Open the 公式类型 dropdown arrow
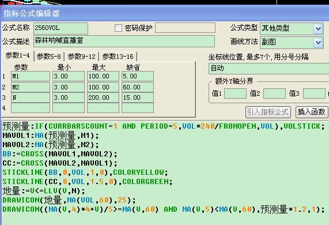 pyautogui.click(x=318, y=29)
